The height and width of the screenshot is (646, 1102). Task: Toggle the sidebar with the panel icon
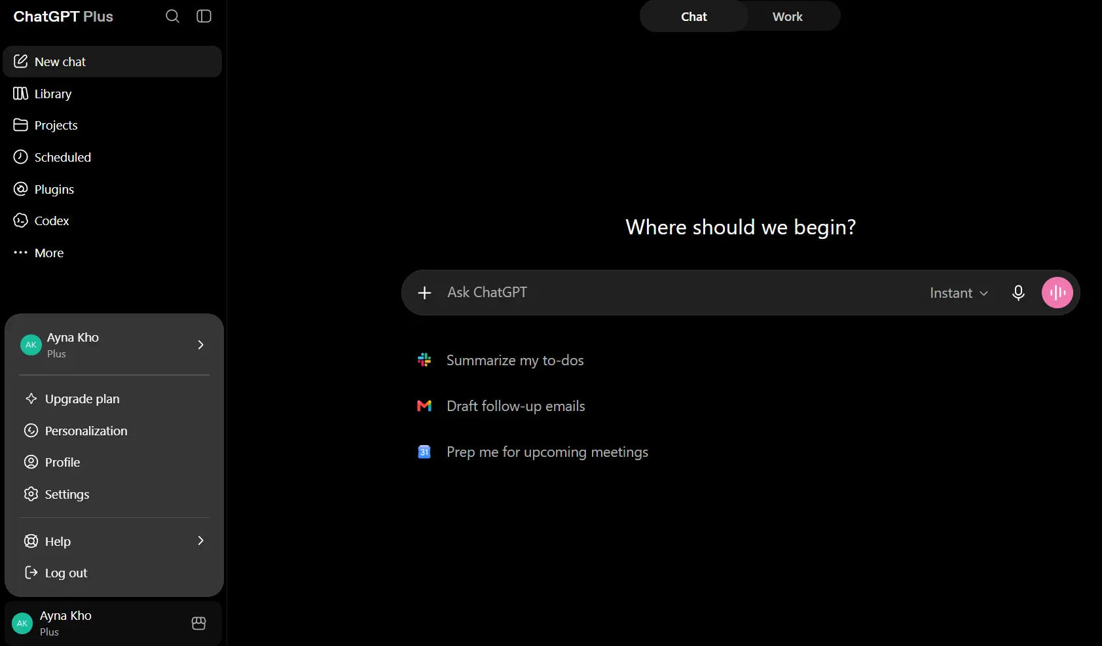tap(204, 16)
